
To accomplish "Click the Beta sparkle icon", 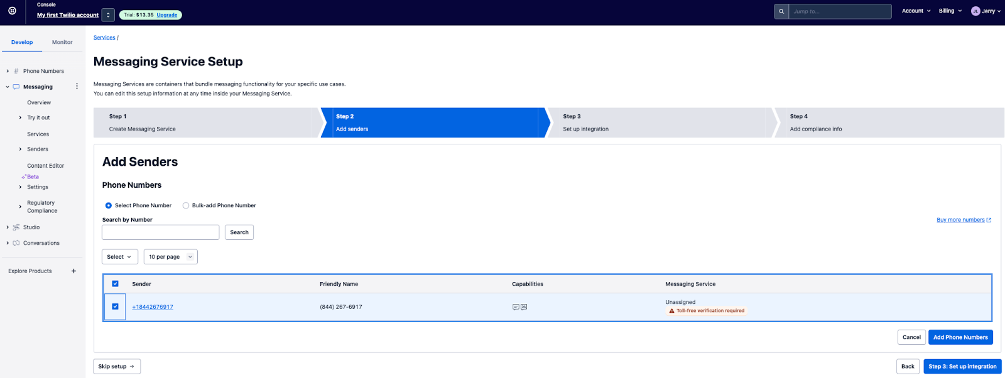I will coord(24,177).
